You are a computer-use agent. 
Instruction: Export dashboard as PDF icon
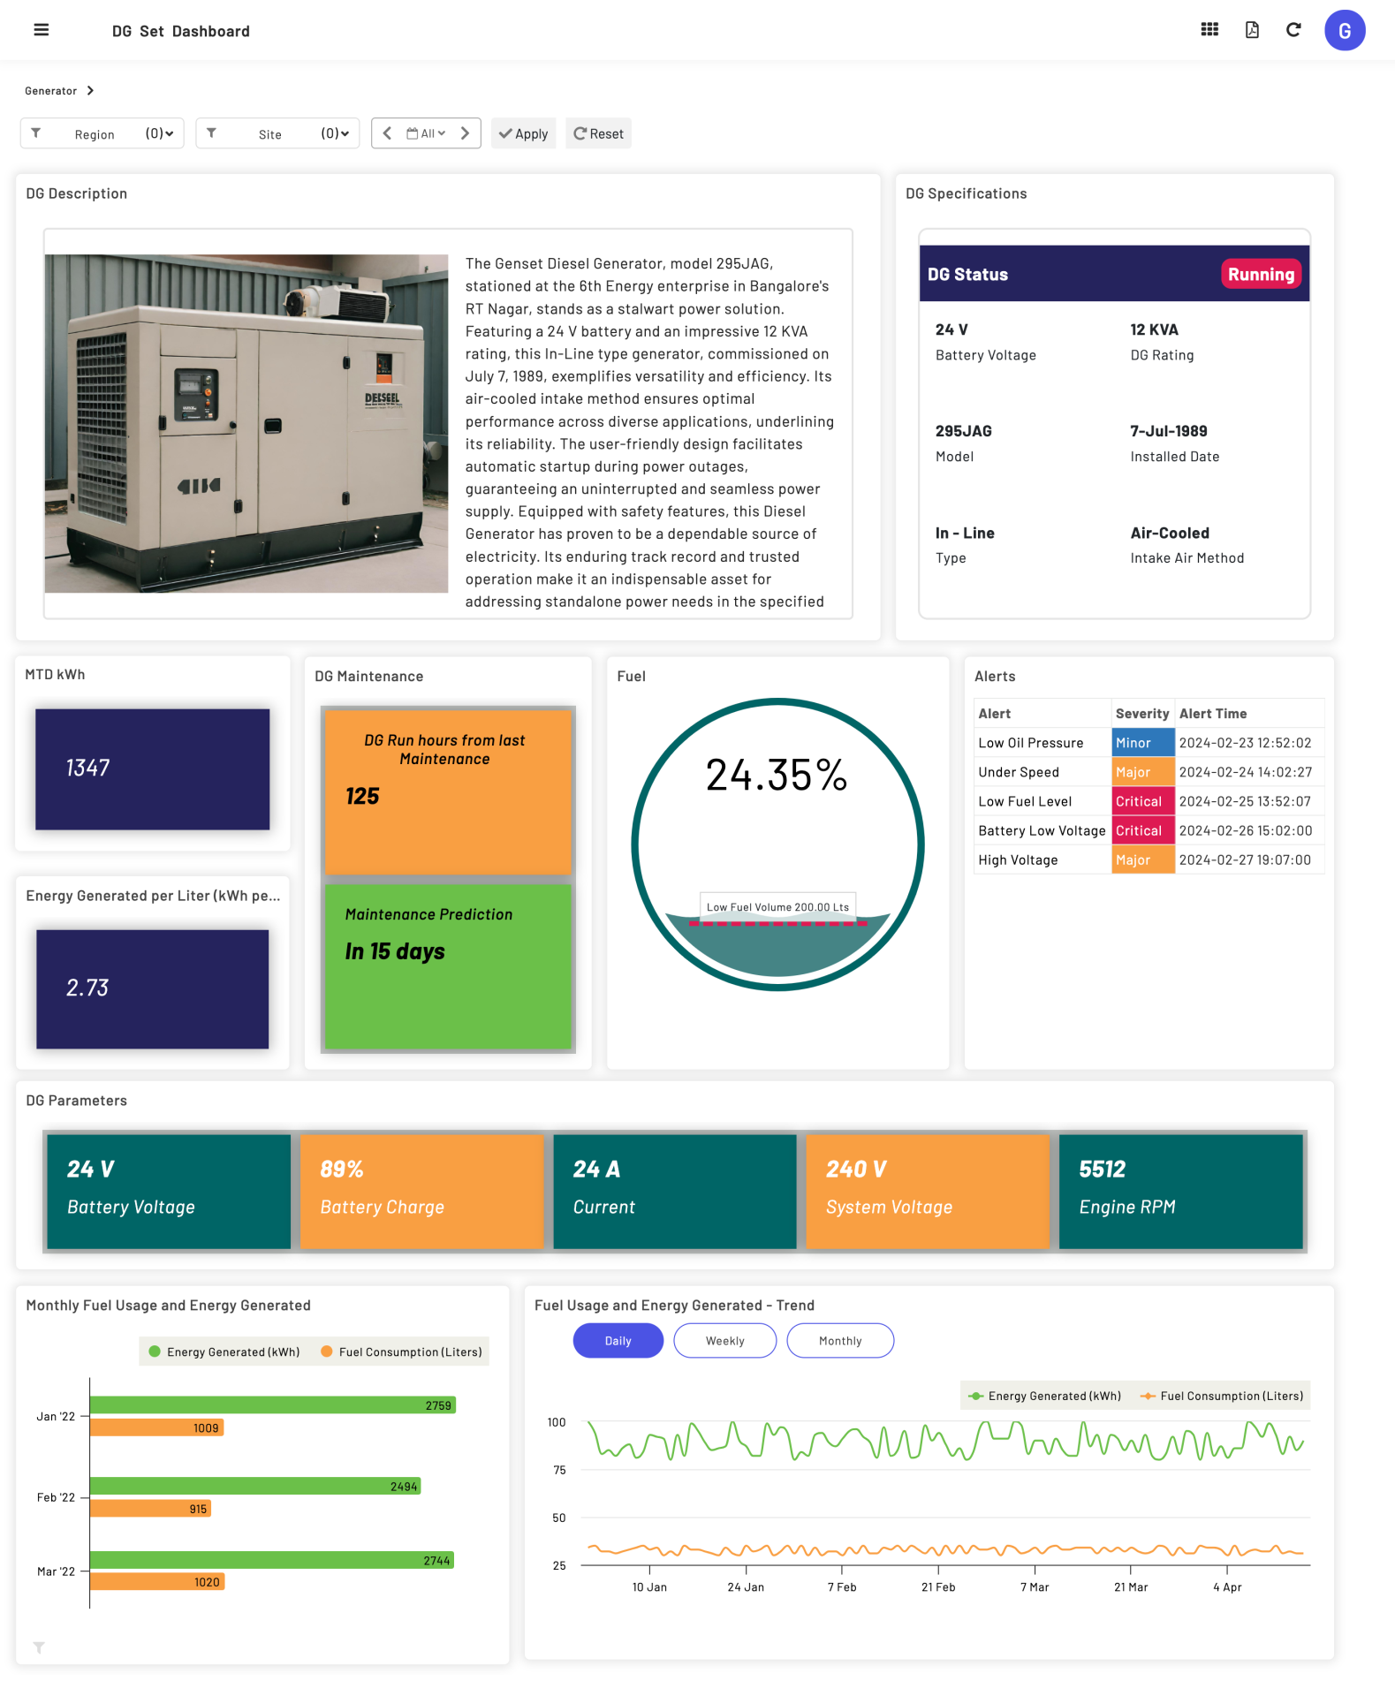pos(1252,30)
